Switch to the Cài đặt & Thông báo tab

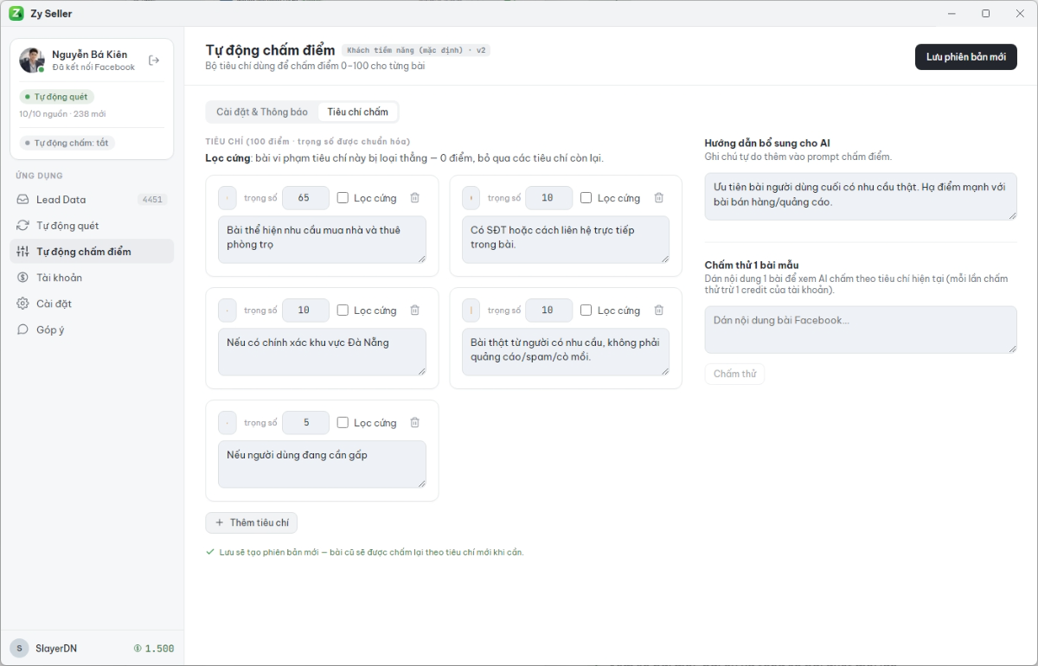point(262,112)
